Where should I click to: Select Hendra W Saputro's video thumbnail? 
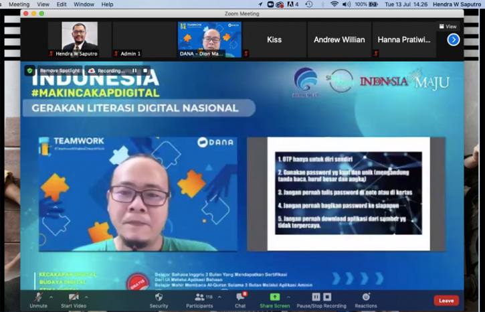pos(80,37)
